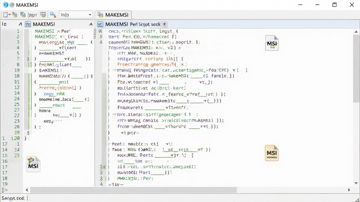Toggle fold marker at left panel line 7
Screen dimensions: 360x202
click(x=28, y=59)
